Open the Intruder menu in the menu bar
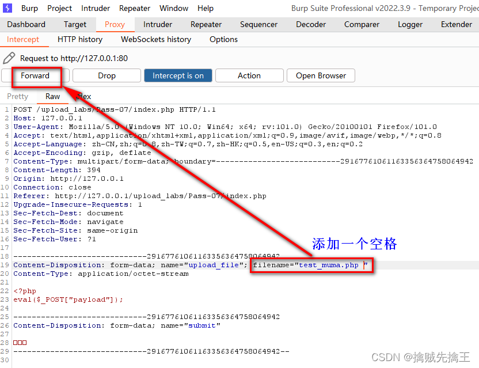479x368 pixels. click(96, 8)
